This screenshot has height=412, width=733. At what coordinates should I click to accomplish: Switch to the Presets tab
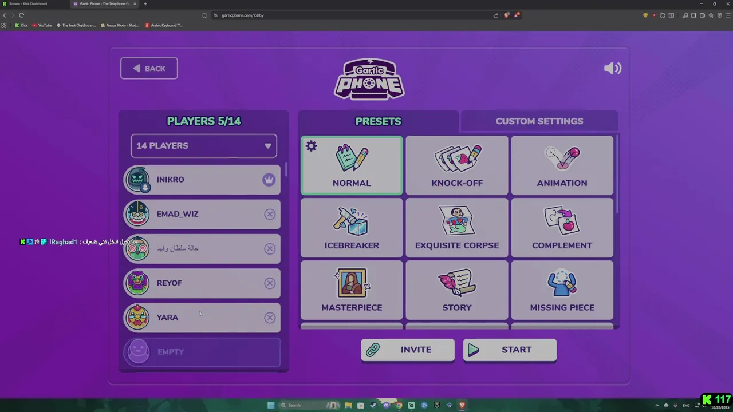pyautogui.click(x=378, y=121)
